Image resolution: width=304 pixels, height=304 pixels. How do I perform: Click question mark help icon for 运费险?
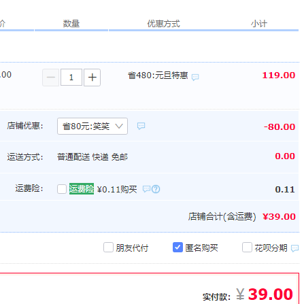tap(156, 189)
